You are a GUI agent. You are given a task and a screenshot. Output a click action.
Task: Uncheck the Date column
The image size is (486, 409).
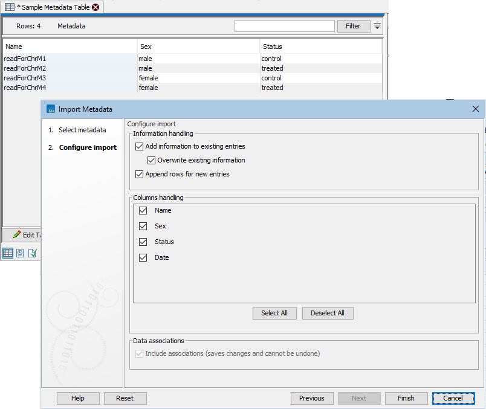pyautogui.click(x=143, y=257)
